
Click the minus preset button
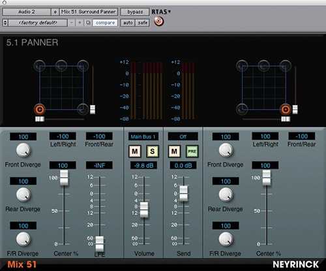(72, 23)
